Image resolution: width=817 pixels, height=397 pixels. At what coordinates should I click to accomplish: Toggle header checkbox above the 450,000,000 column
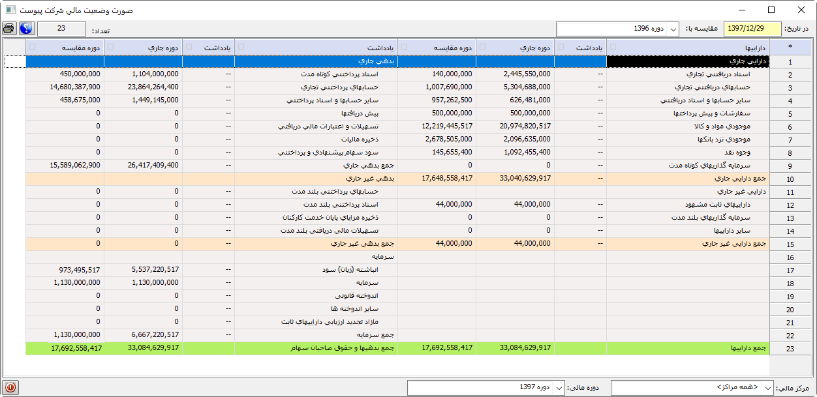point(32,46)
